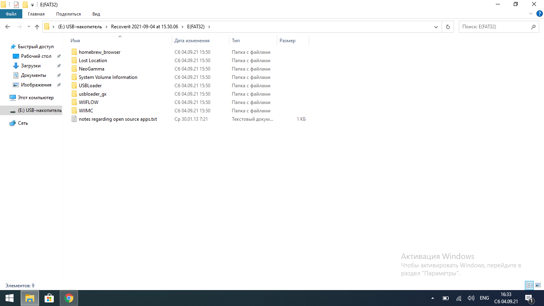Select System Volume Information folder icon
This screenshot has width=544, height=306.
click(x=74, y=77)
